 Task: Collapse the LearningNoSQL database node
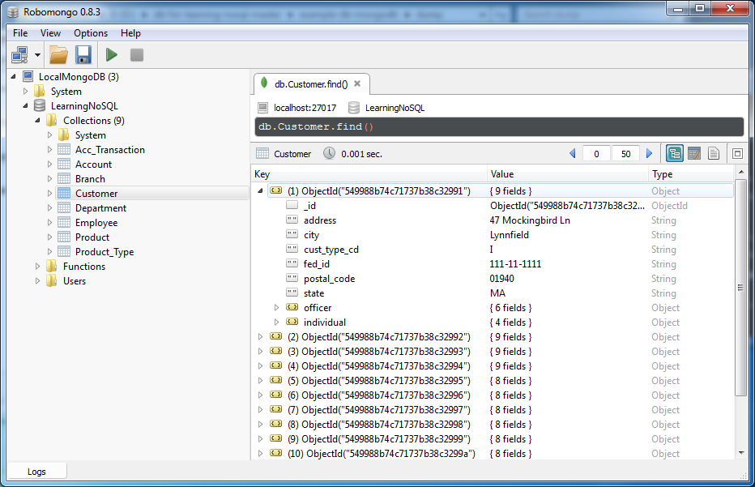[x=26, y=105]
